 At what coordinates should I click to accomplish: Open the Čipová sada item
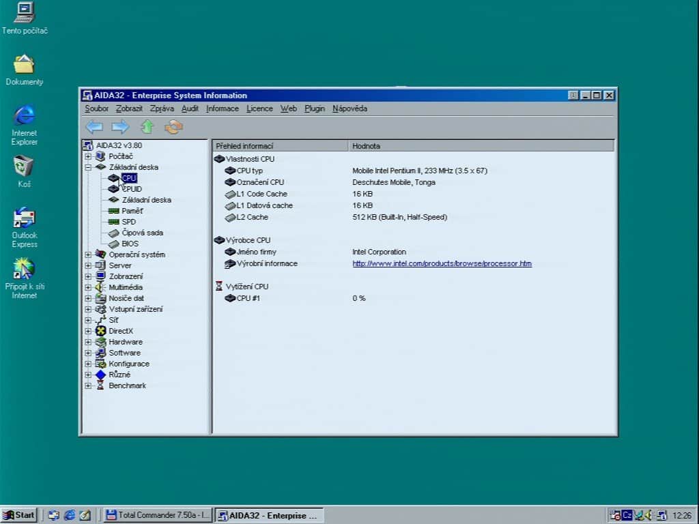[142, 233]
